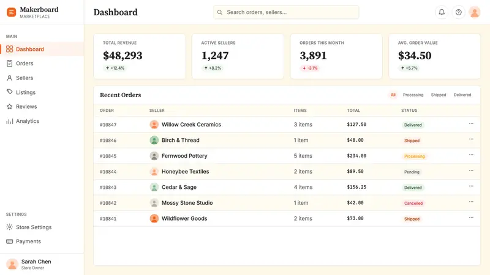Click the Fernwood Pottery seller avatar
The width and height of the screenshot is (490, 275).
click(x=154, y=156)
